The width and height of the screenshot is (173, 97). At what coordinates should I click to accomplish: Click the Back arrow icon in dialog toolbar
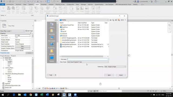pos(111,20)
